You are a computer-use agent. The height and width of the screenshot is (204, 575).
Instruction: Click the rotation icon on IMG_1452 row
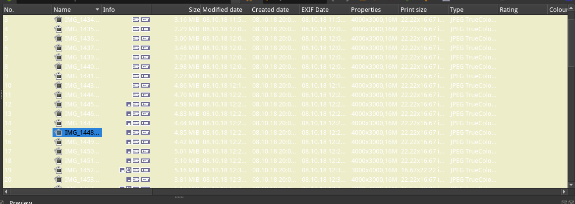[x=128, y=170]
